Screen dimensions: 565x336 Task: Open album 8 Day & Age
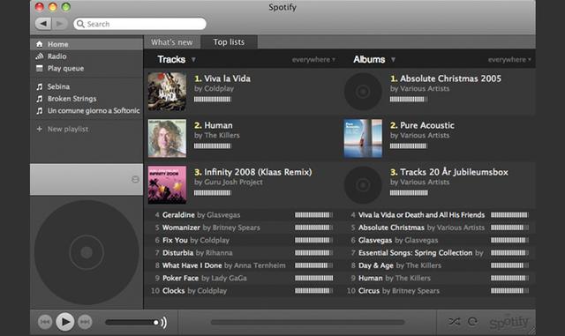tap(376, 265)
